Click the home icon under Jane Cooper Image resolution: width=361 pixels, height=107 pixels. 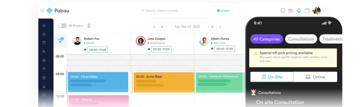149,49
